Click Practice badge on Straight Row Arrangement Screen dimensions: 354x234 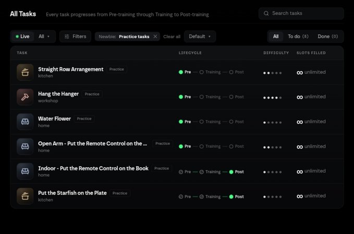coord(116,69)
